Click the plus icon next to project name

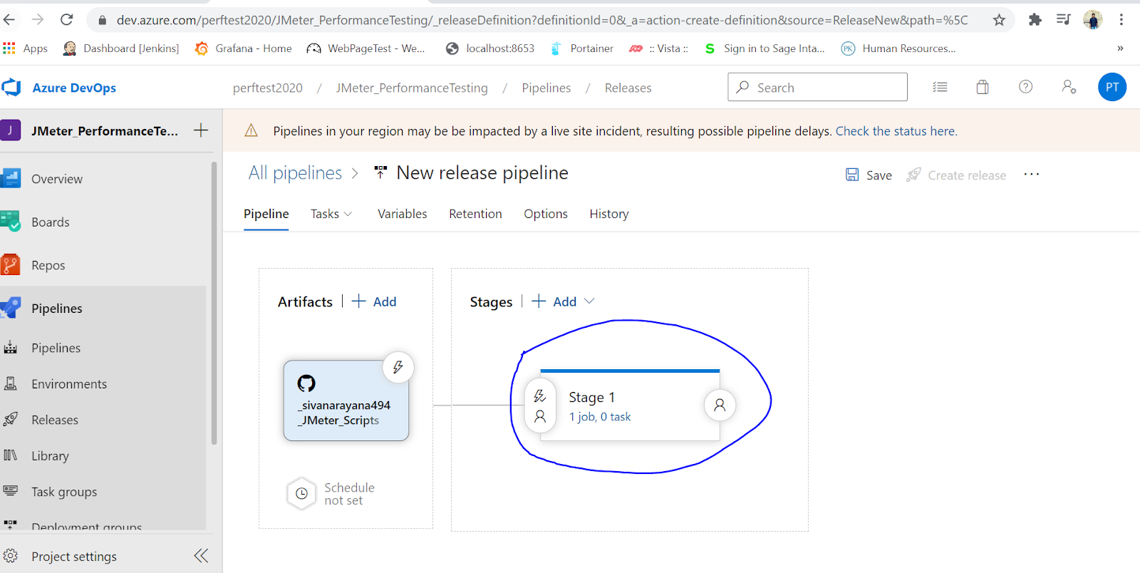(201, 130)
